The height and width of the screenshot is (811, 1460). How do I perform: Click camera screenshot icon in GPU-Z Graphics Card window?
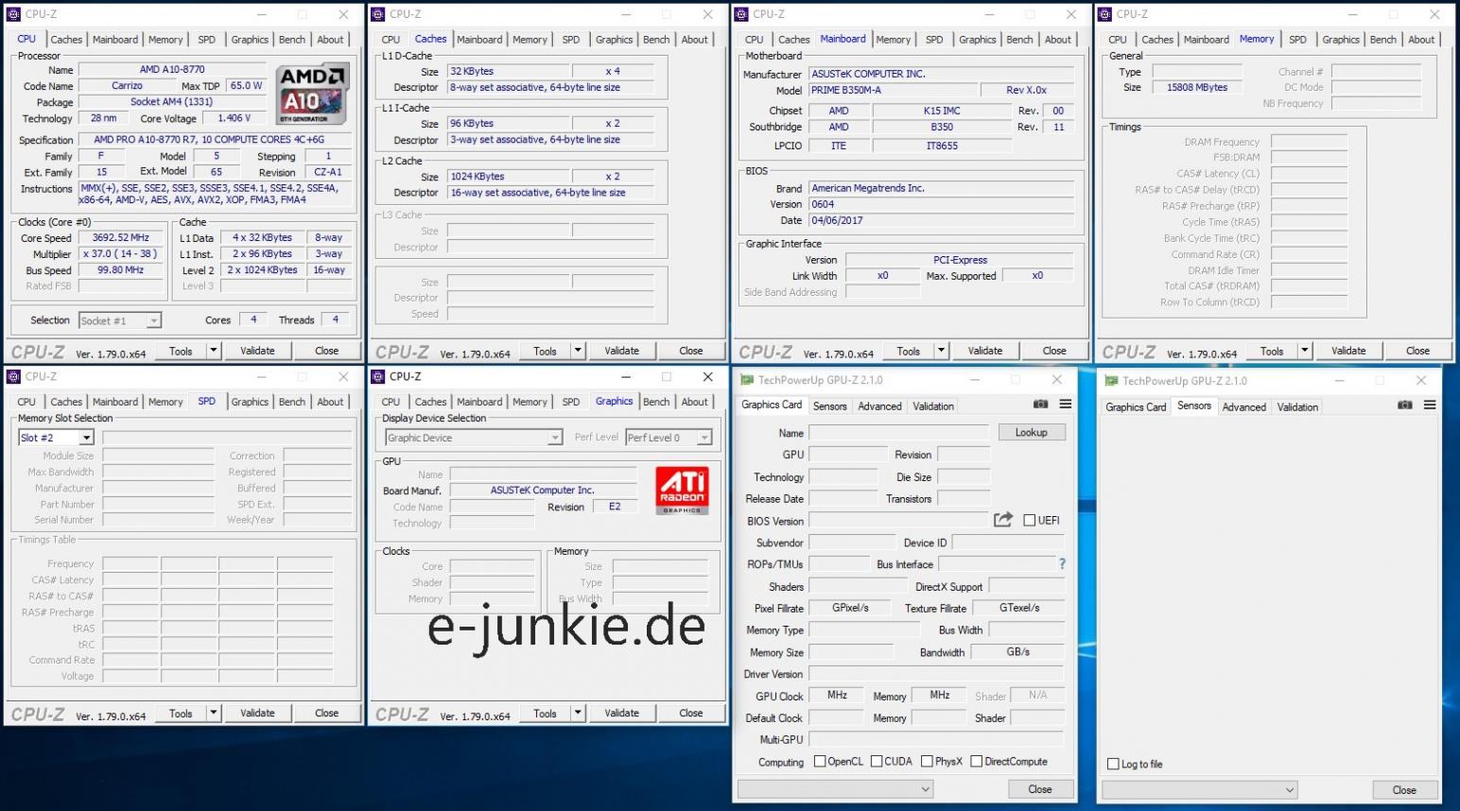click(x=1040, y=405)
